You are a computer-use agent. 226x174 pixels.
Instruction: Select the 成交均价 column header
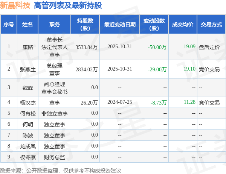click(x=183, y=24)
